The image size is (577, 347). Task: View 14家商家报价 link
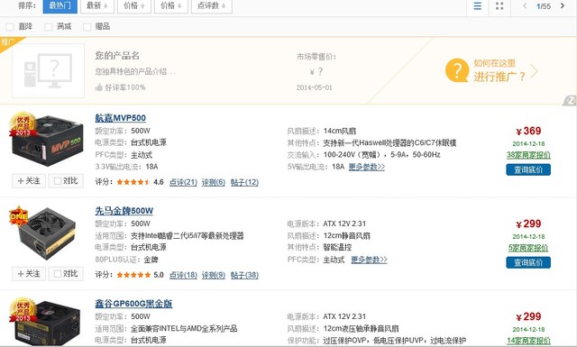[528, 341]
